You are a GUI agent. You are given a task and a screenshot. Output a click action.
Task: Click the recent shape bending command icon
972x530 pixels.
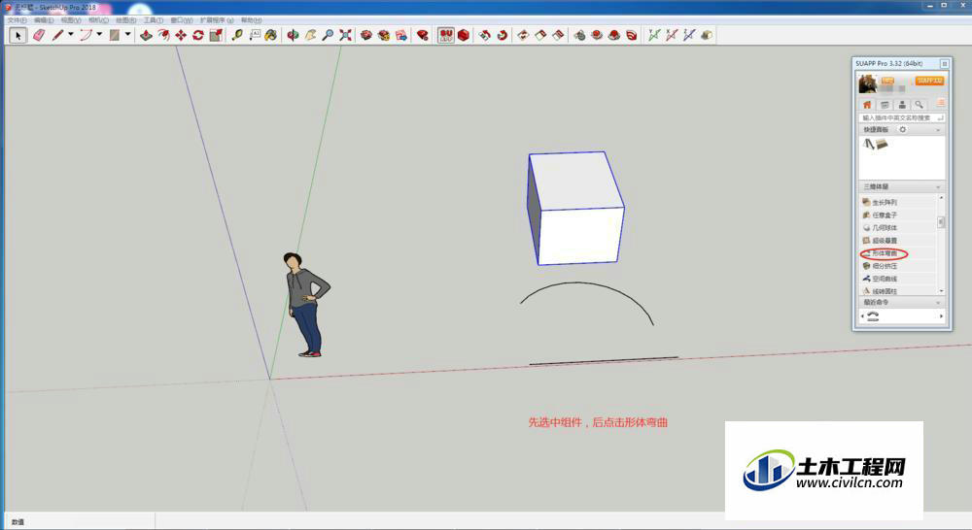[873, 316]
